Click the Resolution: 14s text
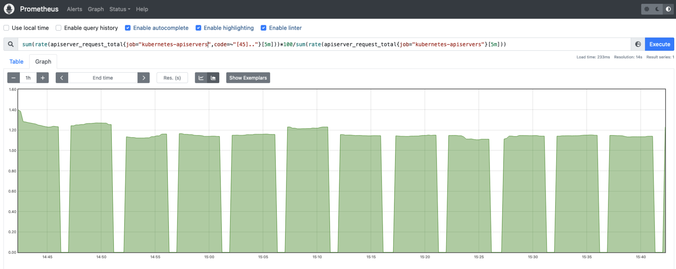The image size is (676, 269). click(628, 57)
